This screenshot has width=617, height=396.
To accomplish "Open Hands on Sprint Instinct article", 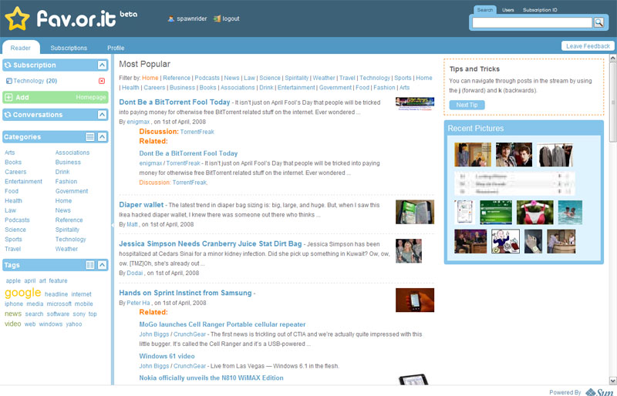I will point(185,293).
